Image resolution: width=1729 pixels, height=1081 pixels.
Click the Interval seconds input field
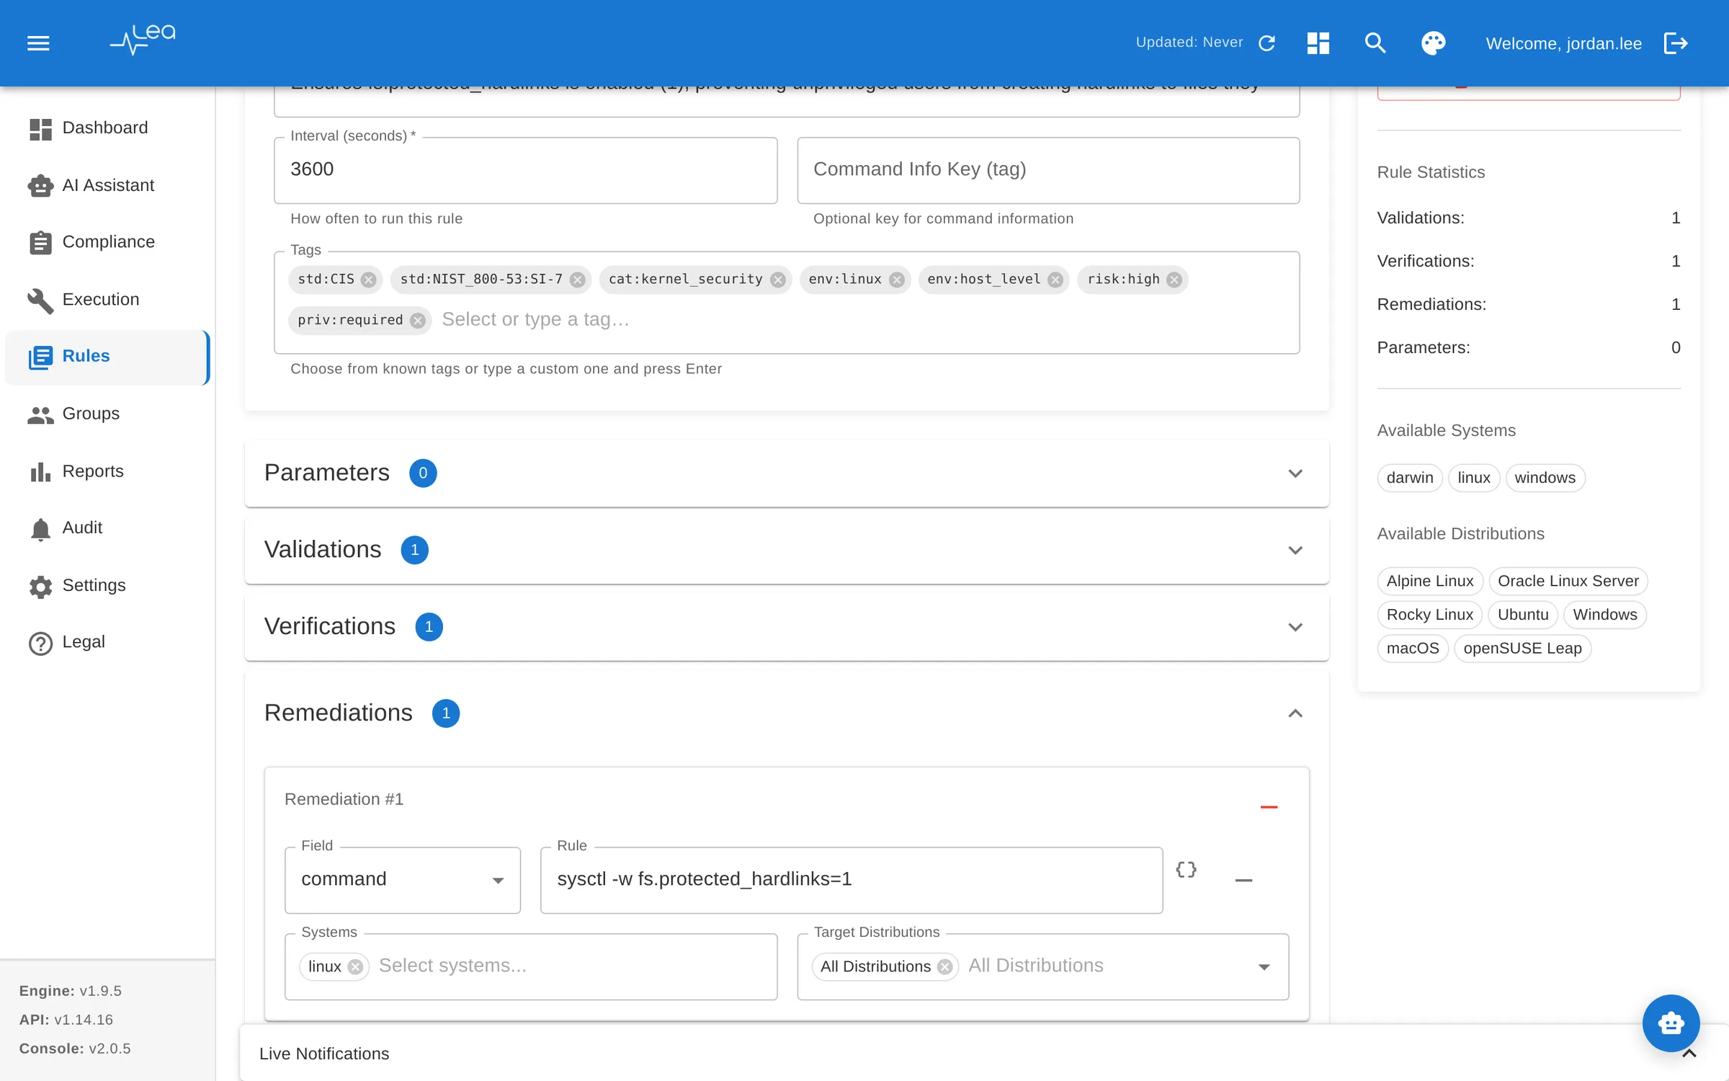tap(525, 170)
